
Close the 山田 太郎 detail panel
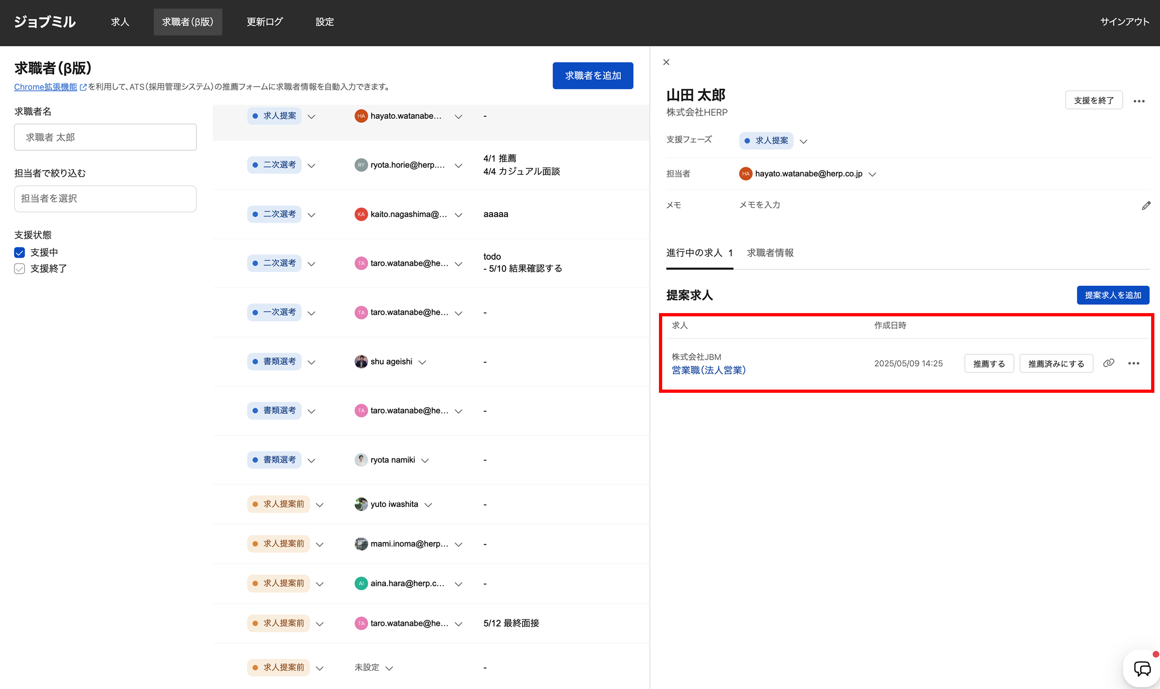click(666, 62)
